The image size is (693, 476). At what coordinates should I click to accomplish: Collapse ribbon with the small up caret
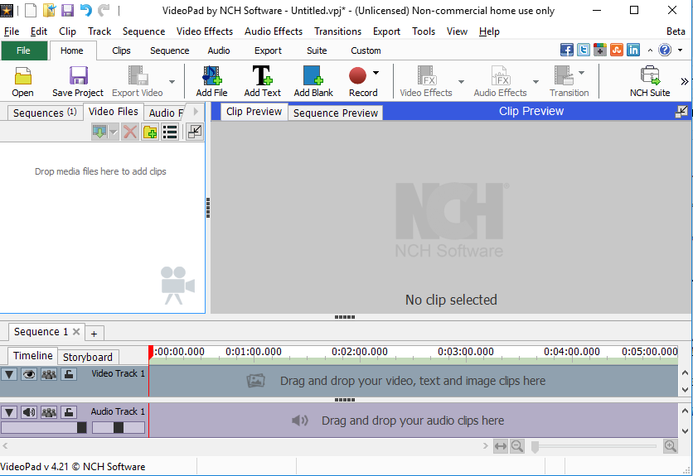(650, 50)
